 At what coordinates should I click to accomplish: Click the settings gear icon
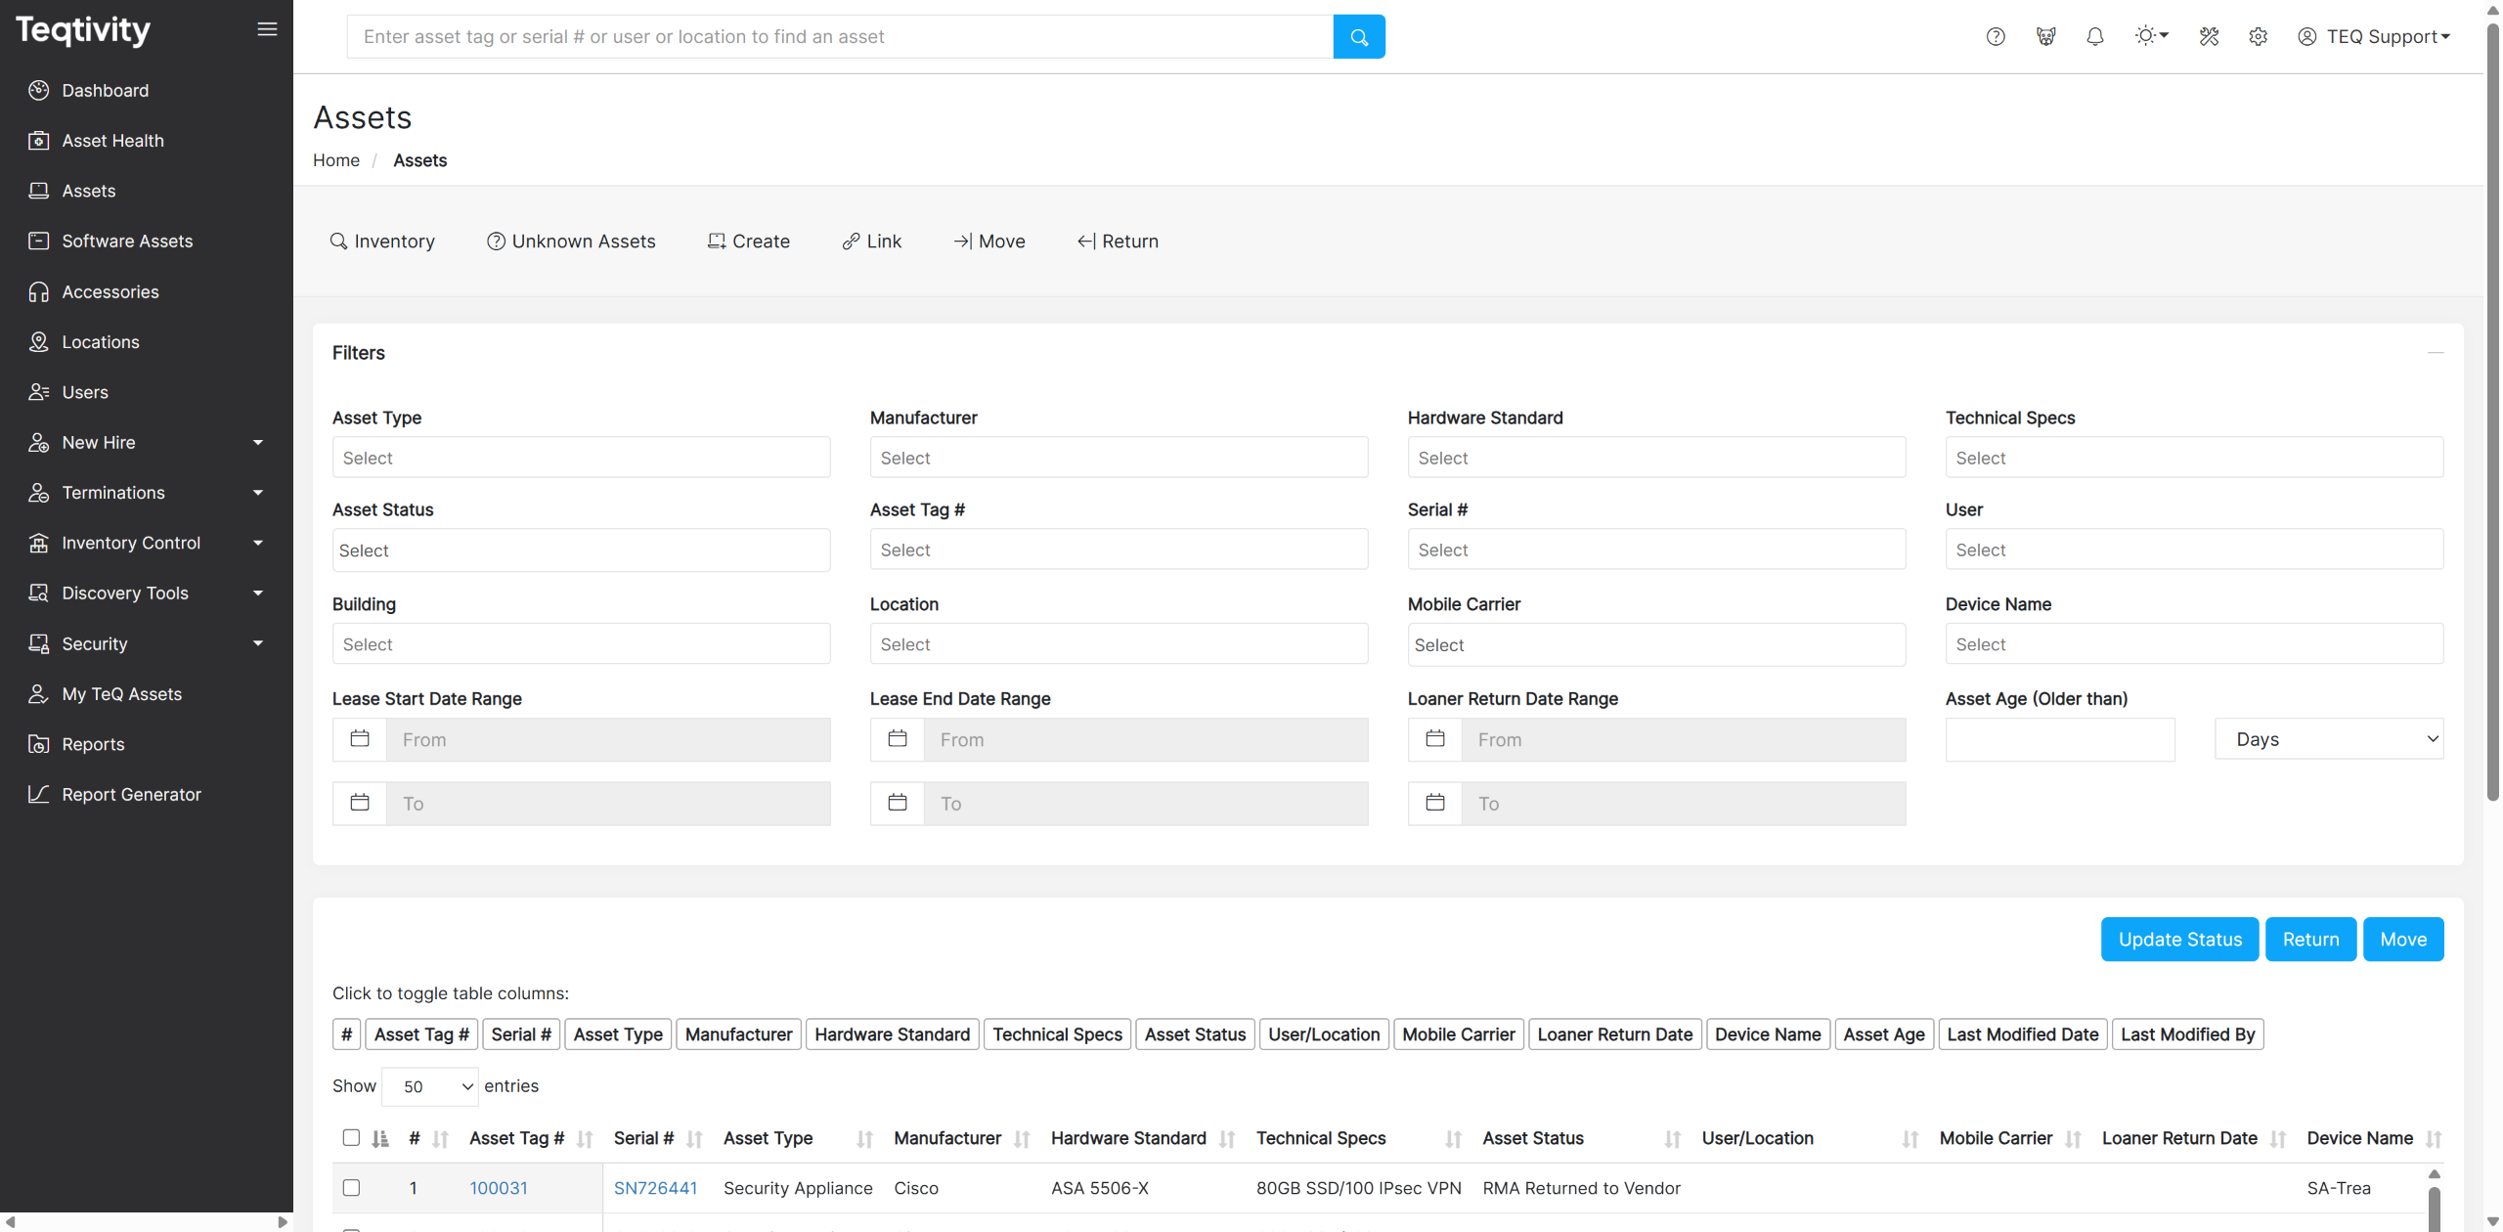click(2258, 37)
